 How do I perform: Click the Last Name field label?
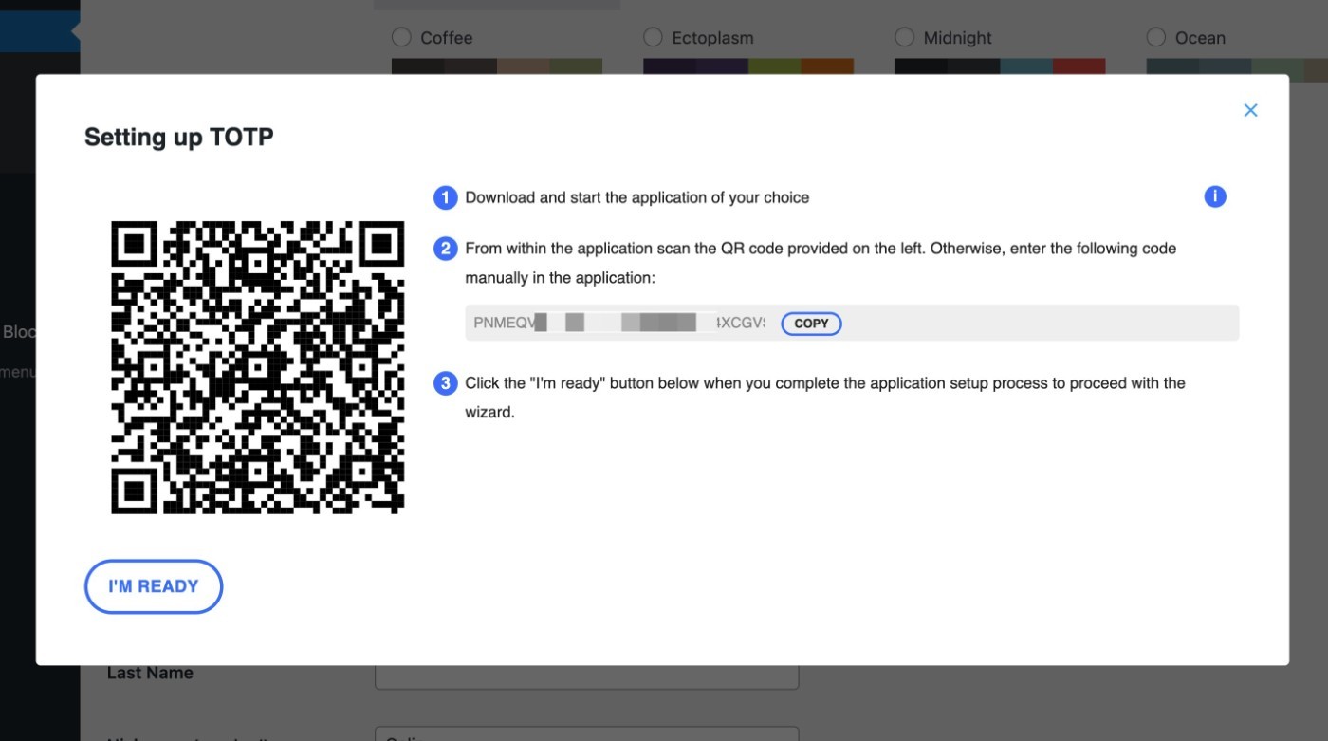(x=150, y=673)
